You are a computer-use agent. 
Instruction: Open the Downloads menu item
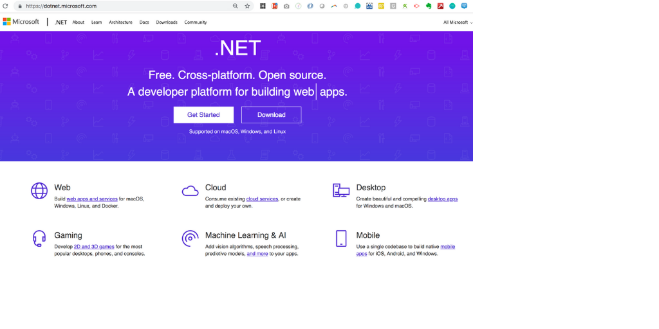point(167,22)
